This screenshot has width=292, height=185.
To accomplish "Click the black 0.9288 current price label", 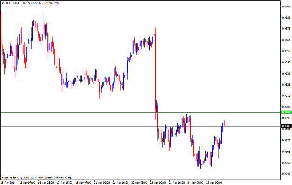I will 286,126.
